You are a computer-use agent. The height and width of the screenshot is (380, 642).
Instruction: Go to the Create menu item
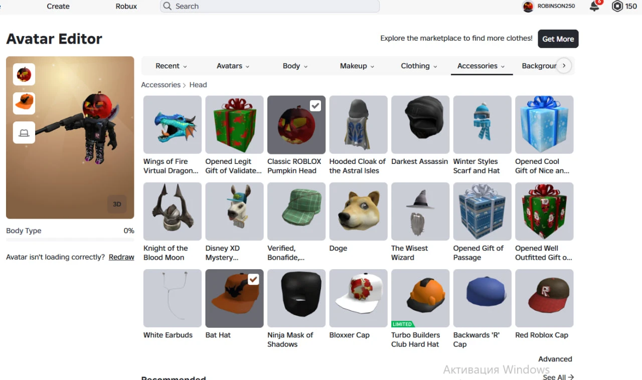58,7
